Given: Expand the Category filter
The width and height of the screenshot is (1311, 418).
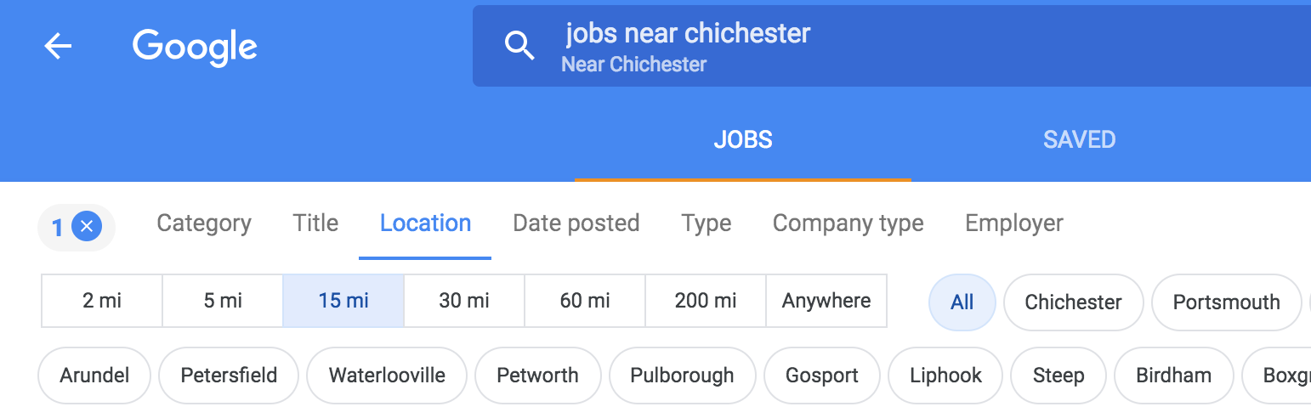Looking at the screenshot, I should (204, 223).
